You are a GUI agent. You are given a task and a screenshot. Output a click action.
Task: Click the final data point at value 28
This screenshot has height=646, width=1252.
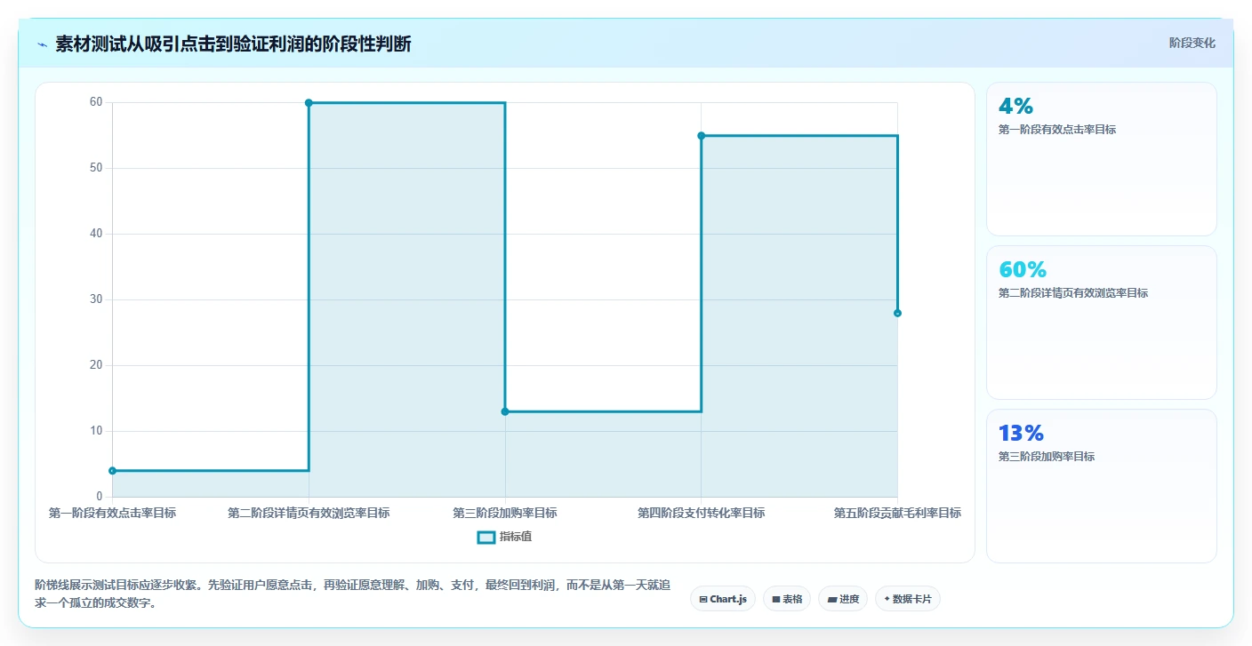897,313
